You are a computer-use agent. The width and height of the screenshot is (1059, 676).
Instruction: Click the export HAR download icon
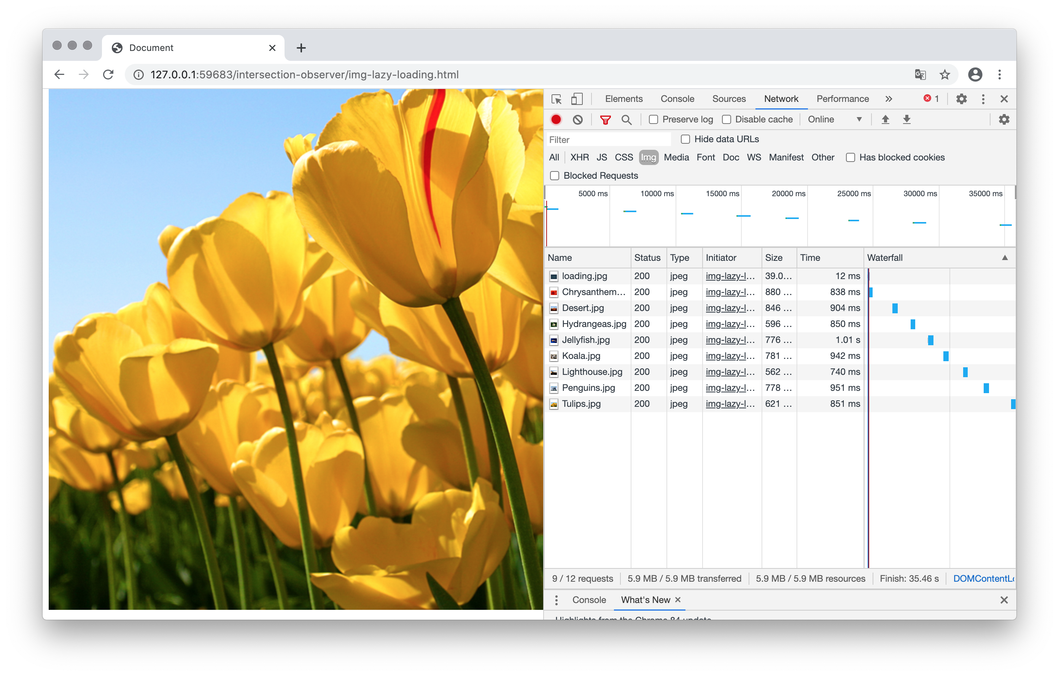coord(906,119)
